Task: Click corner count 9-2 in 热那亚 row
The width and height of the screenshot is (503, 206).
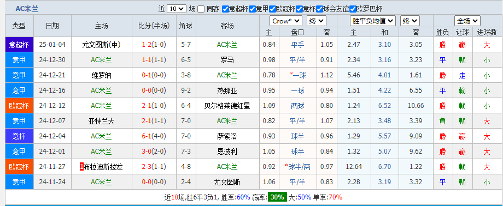Action: pyautogui.click(x=186, y=90)
